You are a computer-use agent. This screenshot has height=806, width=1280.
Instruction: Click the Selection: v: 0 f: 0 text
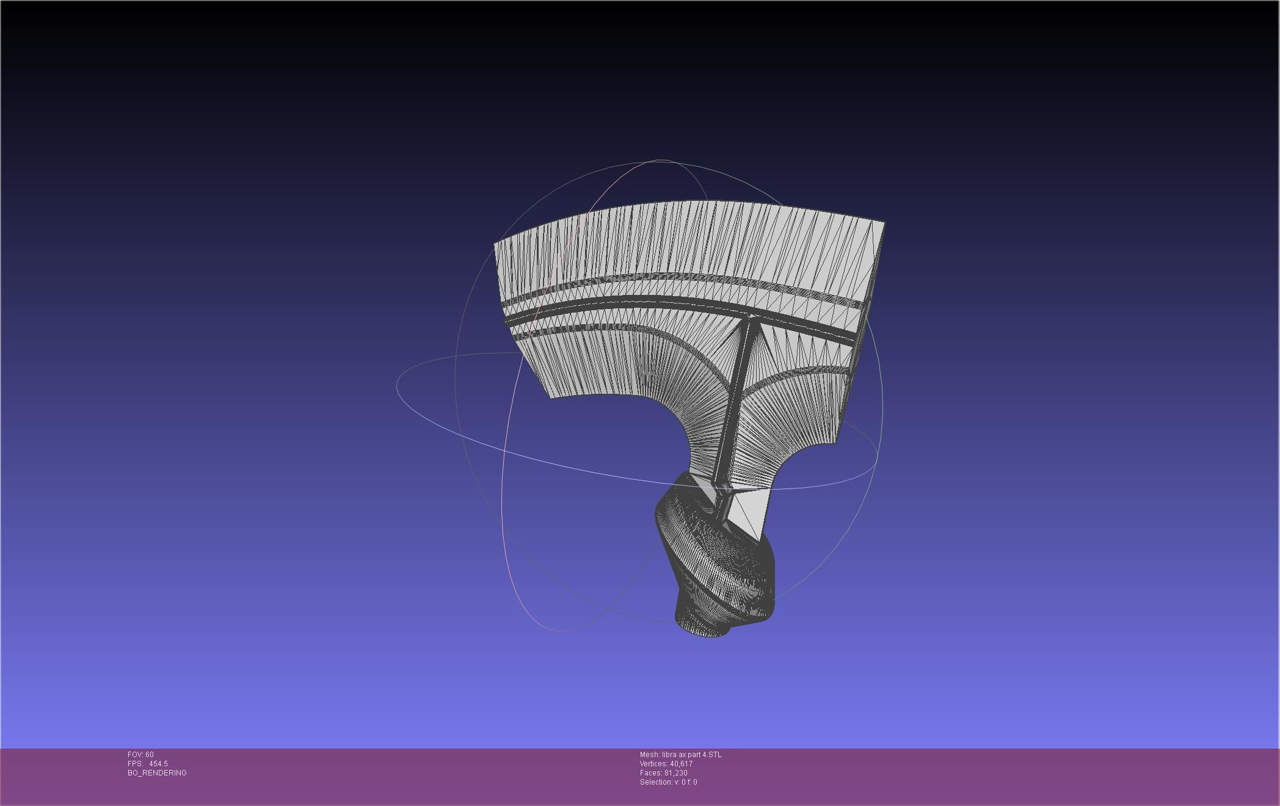pos(668,782)
